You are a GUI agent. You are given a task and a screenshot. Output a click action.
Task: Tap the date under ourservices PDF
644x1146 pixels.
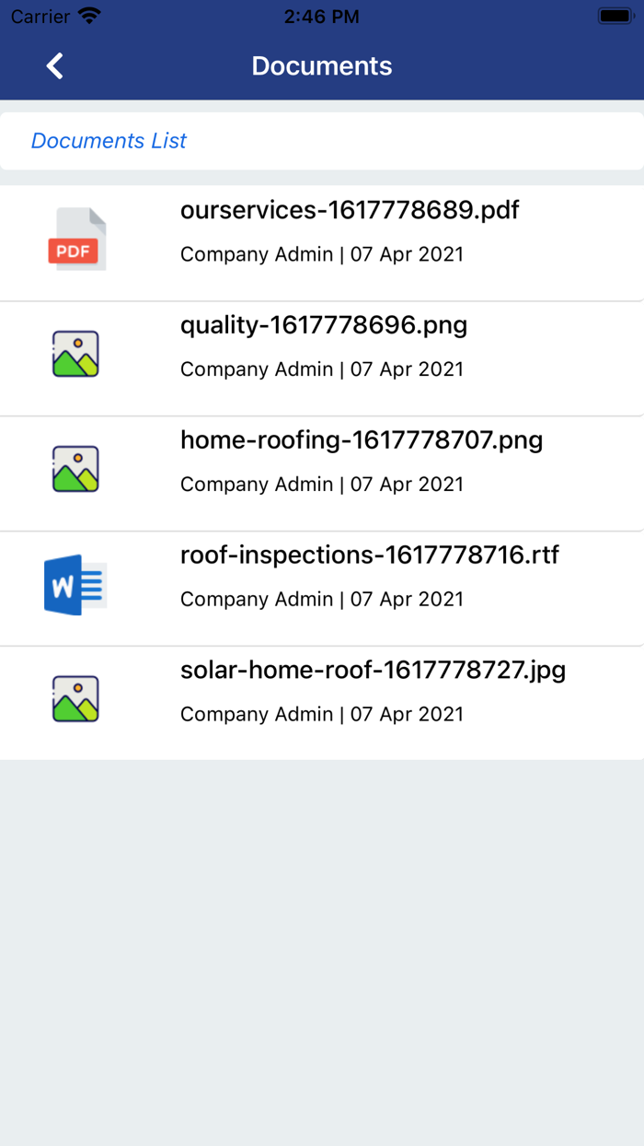click(407, 254)
